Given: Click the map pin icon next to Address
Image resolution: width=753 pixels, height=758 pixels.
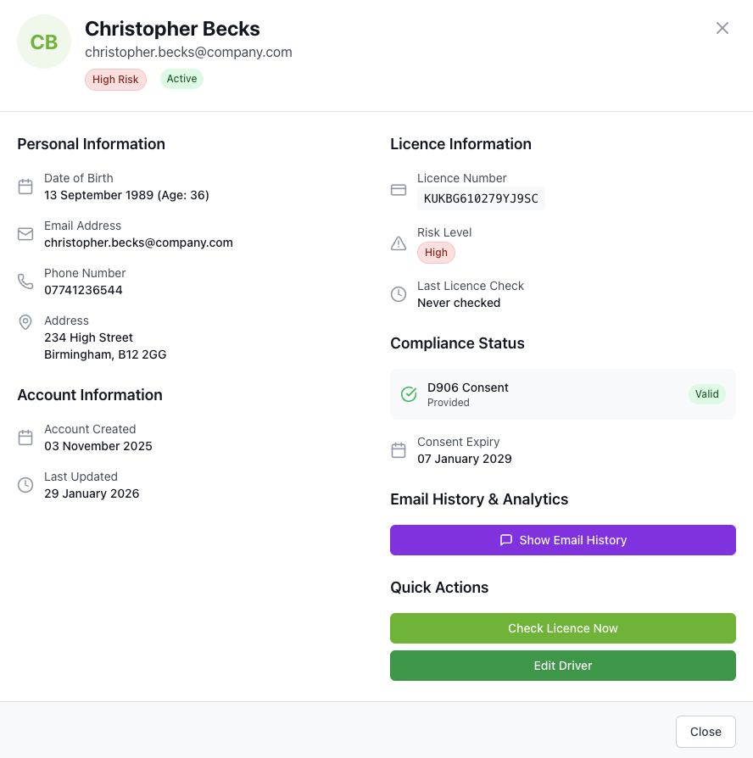Looking at the screenshot, I should (25, 322).
